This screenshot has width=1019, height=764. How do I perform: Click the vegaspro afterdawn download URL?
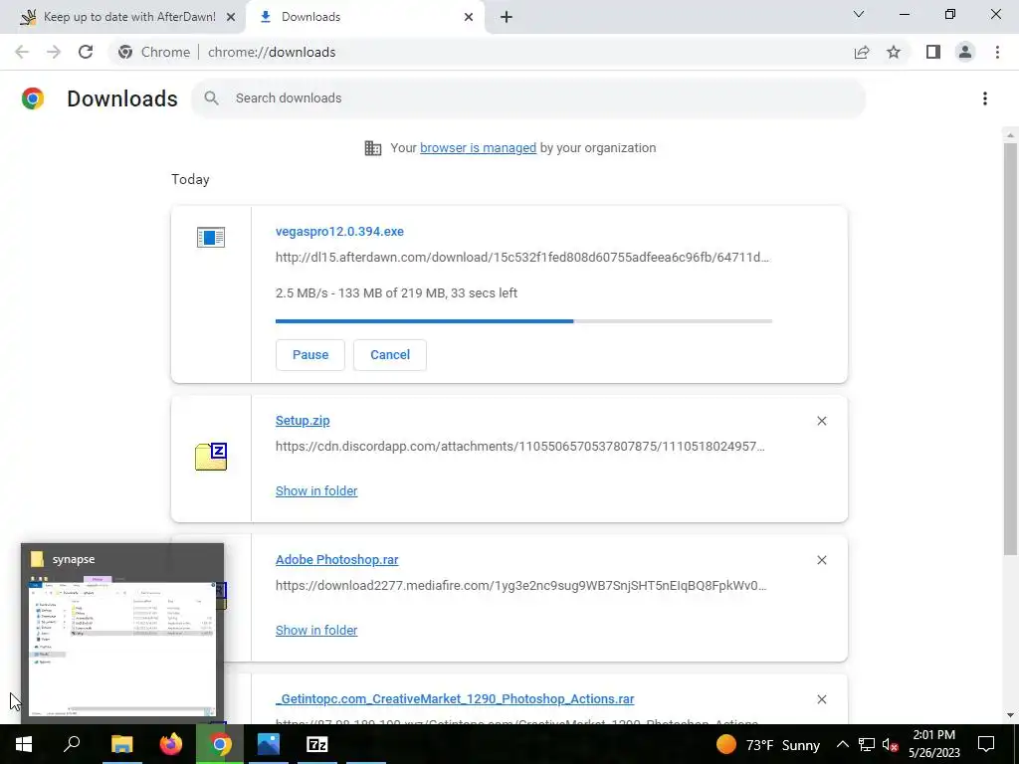point(521,258)
